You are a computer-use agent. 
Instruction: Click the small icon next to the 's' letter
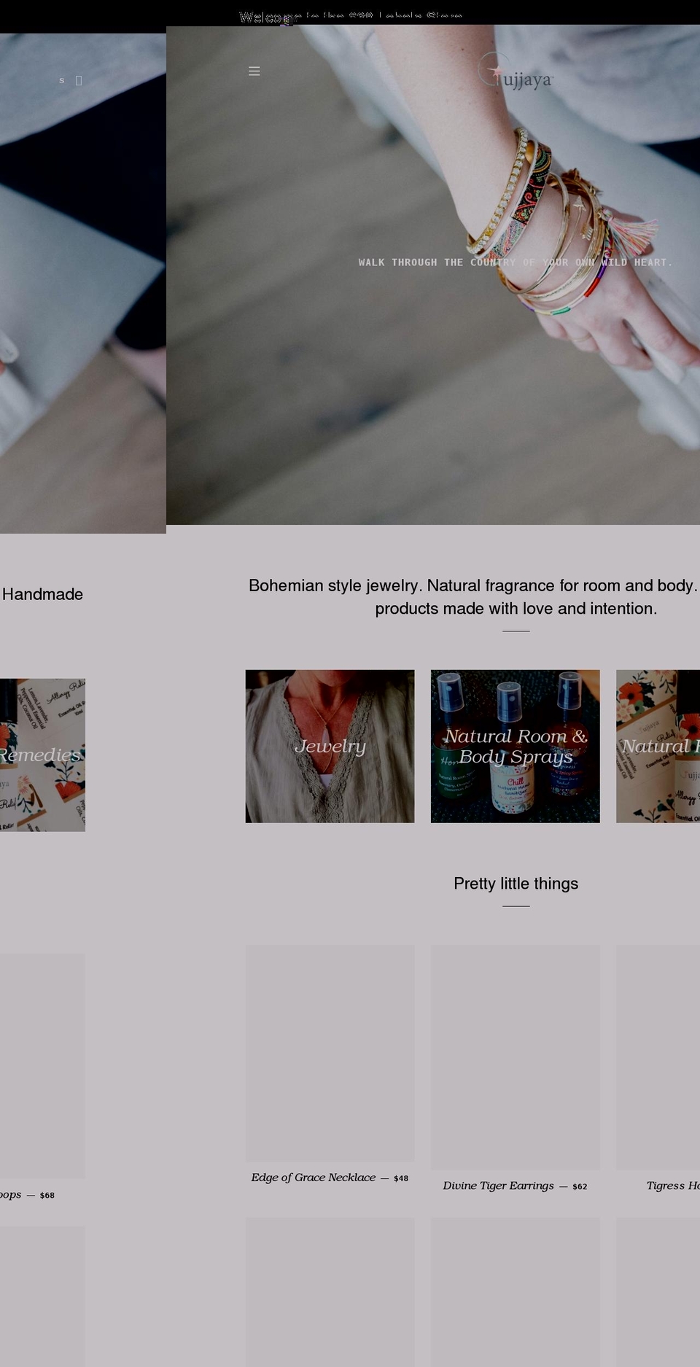click(x=79, y=81)
